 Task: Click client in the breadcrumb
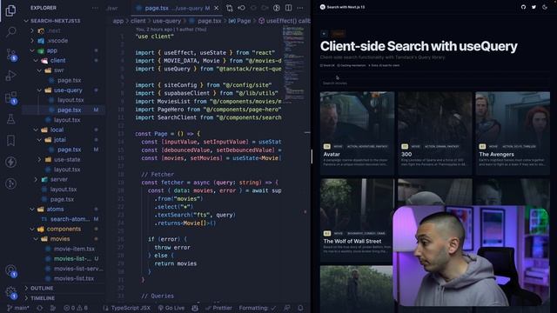point(138,21)
